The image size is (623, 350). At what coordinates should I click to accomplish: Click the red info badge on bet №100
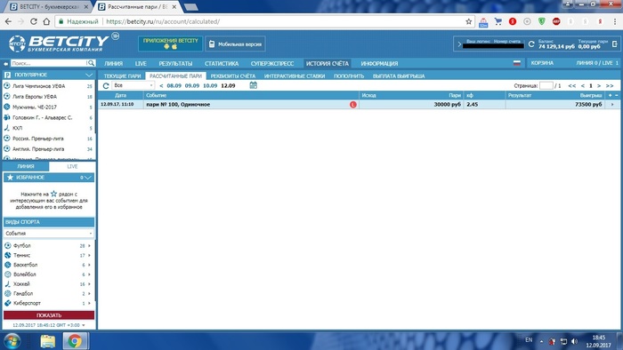pyautogui.click(x=352, y=105)
